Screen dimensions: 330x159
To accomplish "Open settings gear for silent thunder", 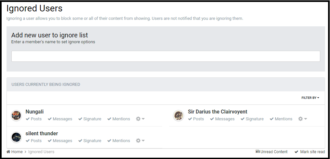I will point(138,140).
